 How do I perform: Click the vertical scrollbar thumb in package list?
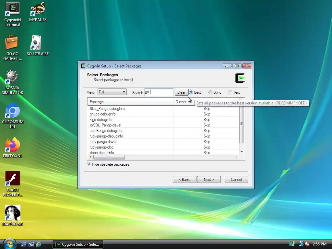click(242, 124)
